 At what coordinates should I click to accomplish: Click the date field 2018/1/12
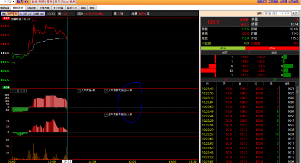[272, 13]
